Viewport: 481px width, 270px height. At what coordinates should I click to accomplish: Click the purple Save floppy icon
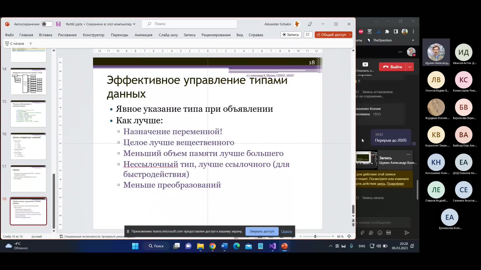pyautogui.click(x=58, y=24)
